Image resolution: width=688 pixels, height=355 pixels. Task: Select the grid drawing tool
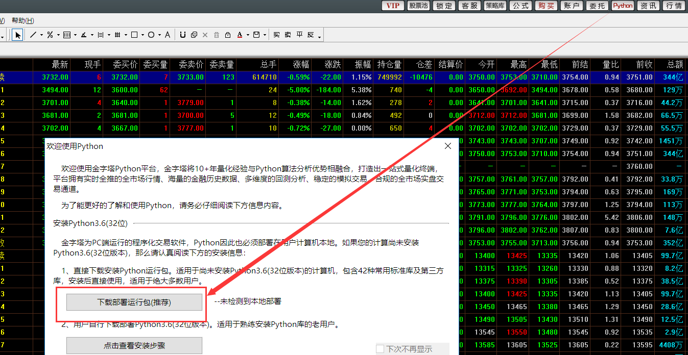pyautogui.click(x=117, y=35)
